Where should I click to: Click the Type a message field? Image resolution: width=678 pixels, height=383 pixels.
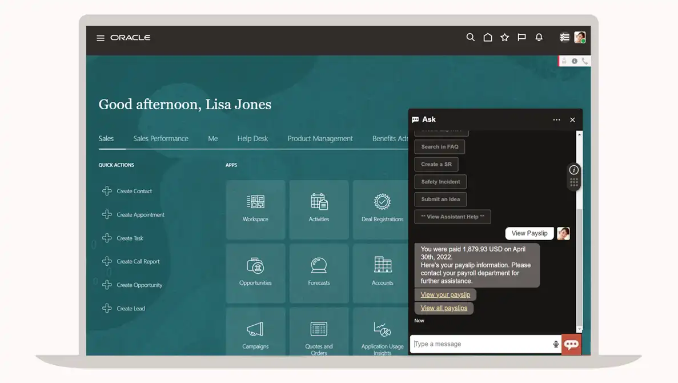[x=480, y=344]
